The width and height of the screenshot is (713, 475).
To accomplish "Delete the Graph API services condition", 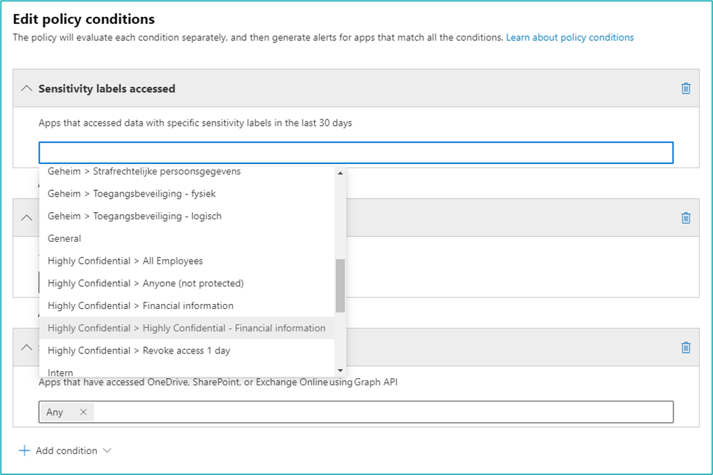I will (685, 347).
